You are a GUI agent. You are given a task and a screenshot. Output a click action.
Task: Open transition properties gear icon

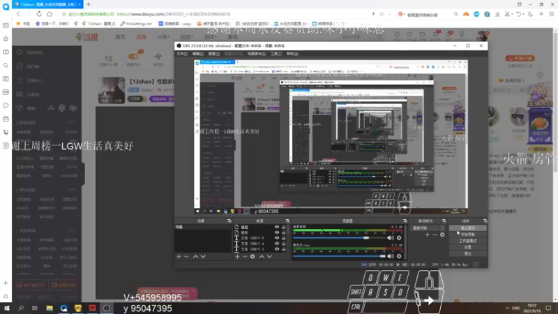pyautogui.click(x=442, y=234)
